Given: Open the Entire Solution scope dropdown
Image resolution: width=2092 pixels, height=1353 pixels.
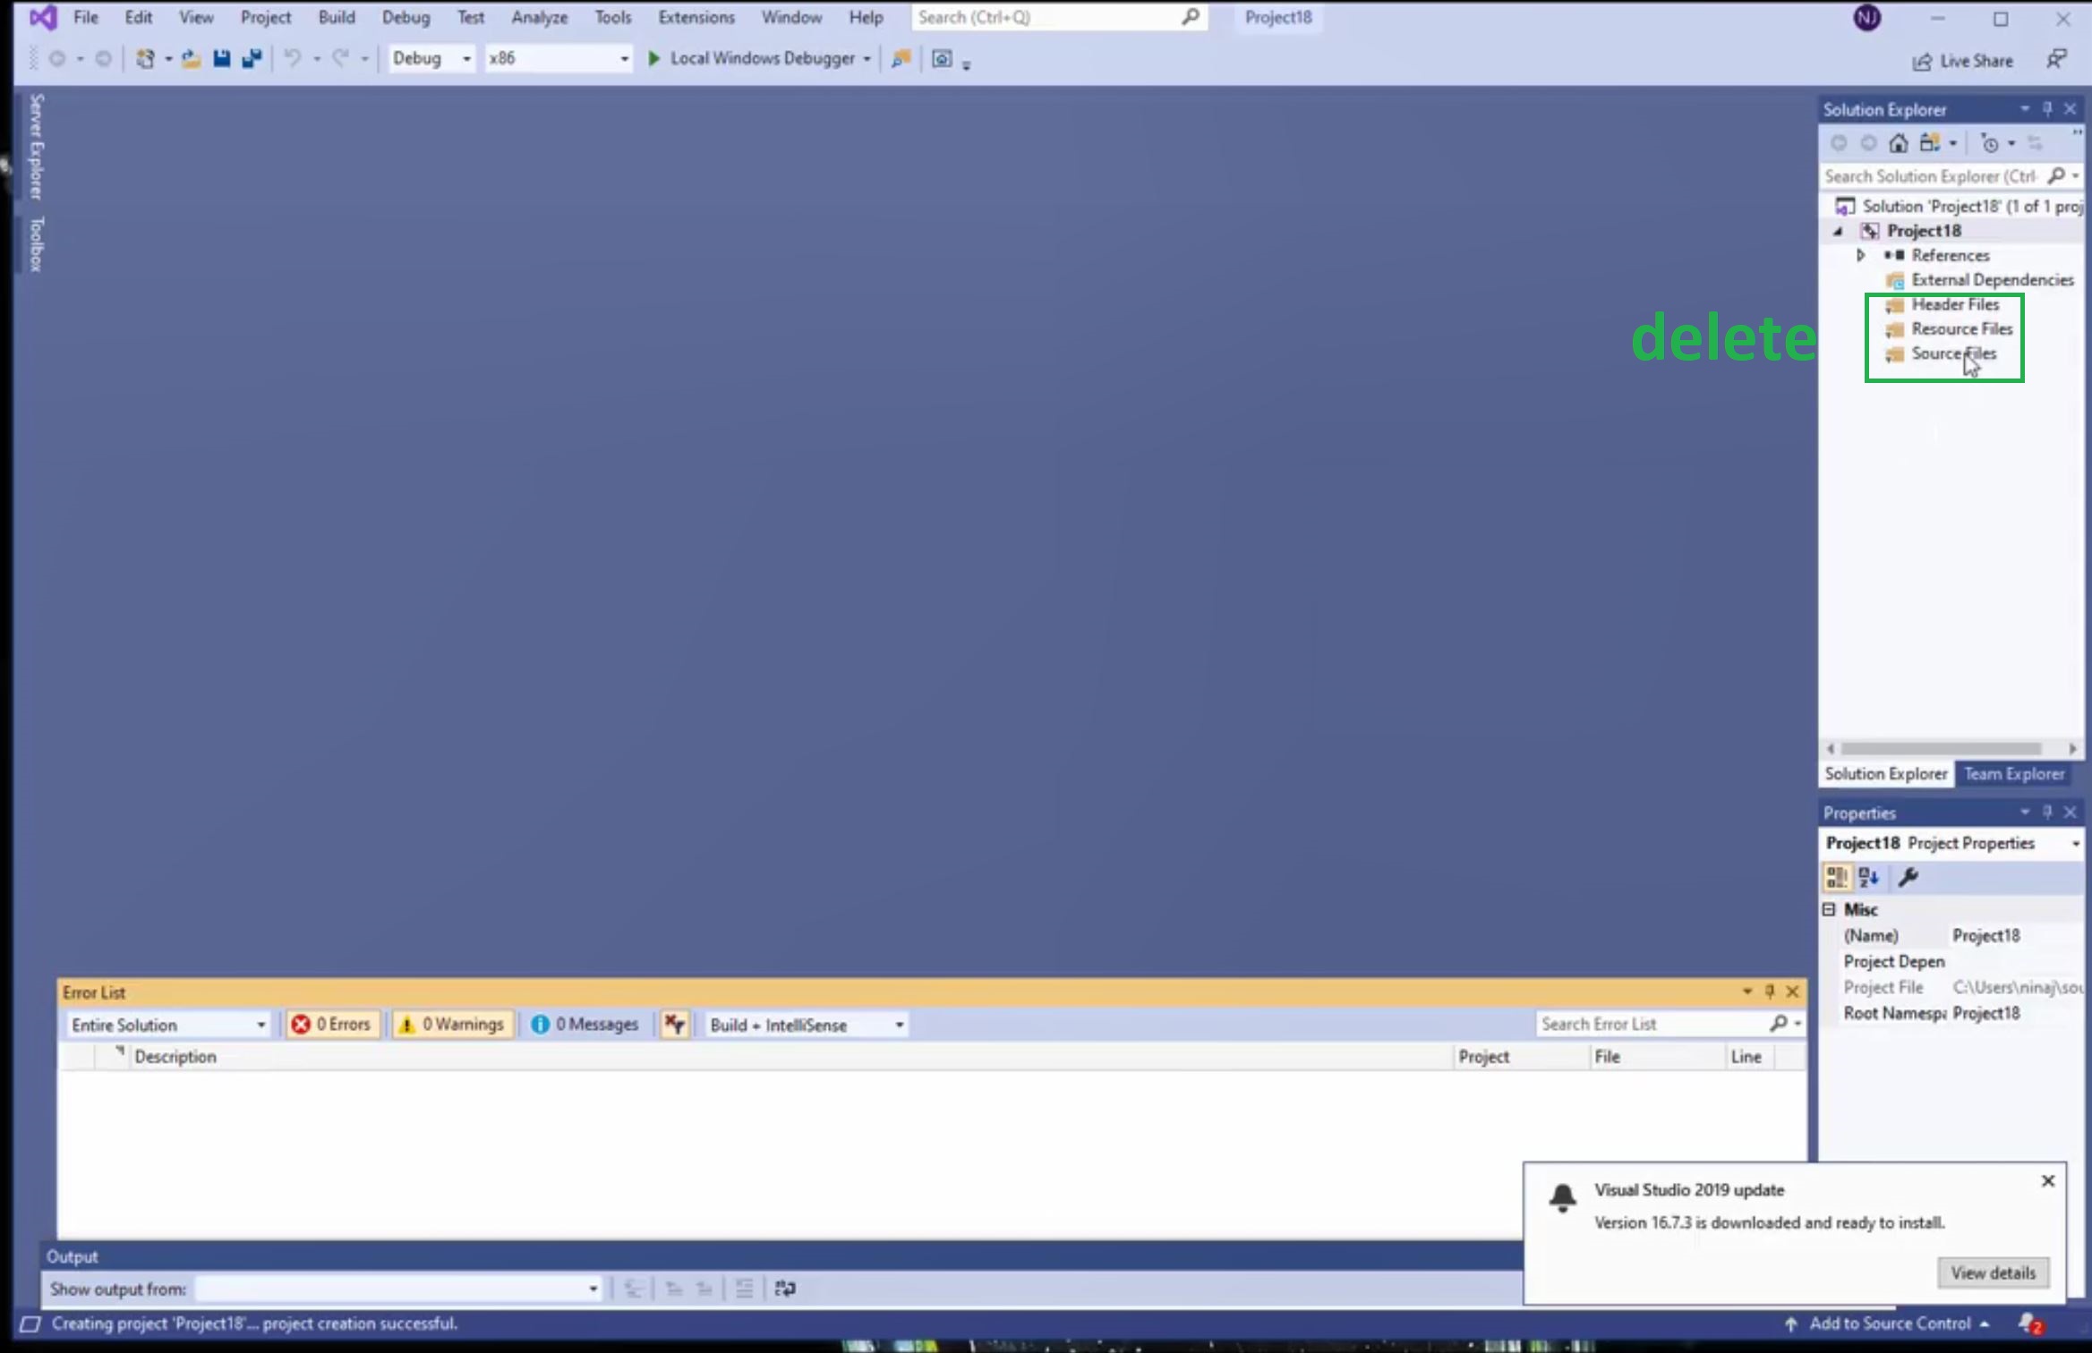Looking at the screenshot, I should (168, 1025).
